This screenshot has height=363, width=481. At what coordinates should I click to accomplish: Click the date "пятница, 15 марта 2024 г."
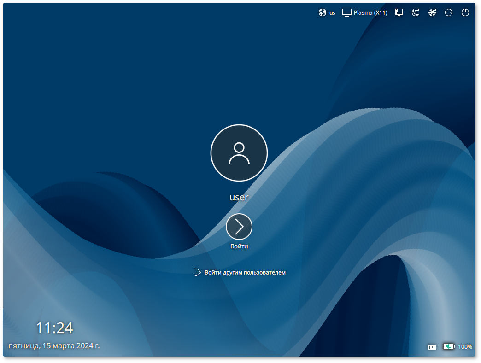(54, 345)
